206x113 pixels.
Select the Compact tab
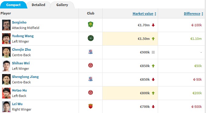pos(13,5)
